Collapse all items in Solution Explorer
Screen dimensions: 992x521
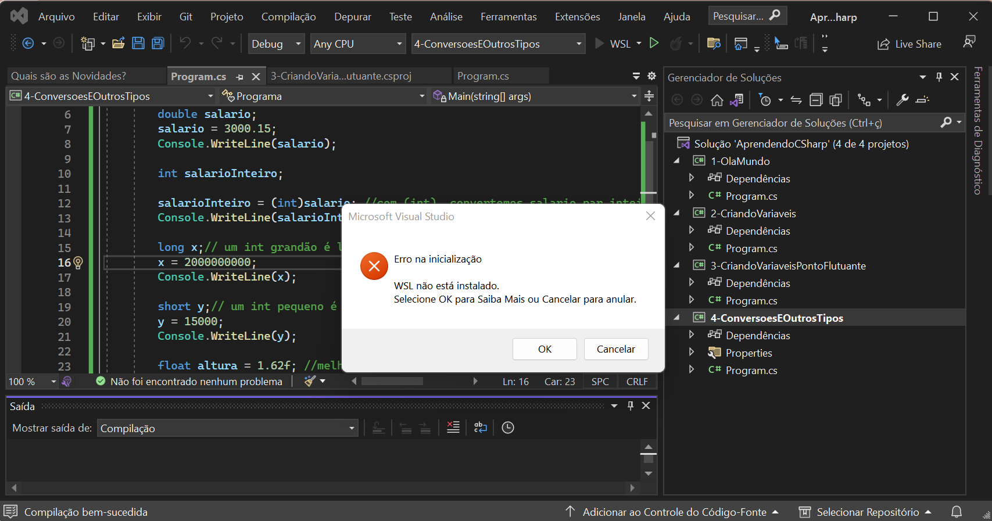coord(816,100)
